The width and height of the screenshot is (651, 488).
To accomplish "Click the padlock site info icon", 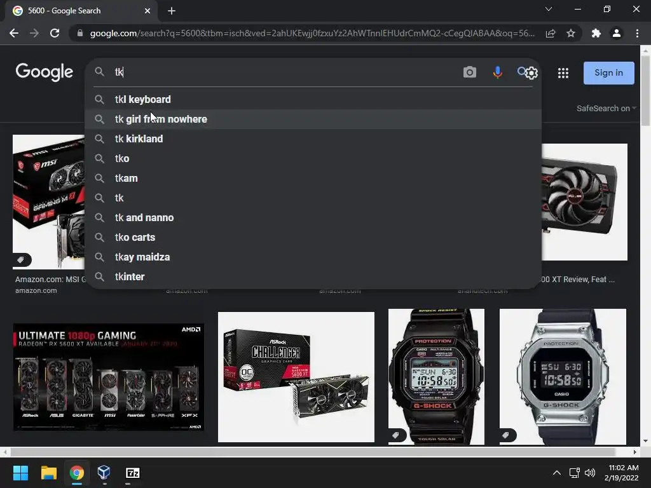I will 80,33.
